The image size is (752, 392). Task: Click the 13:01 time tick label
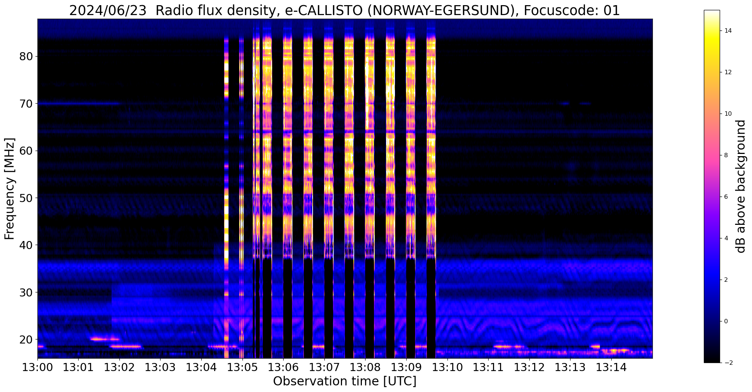pyautogui.click(x=78, y=367)
